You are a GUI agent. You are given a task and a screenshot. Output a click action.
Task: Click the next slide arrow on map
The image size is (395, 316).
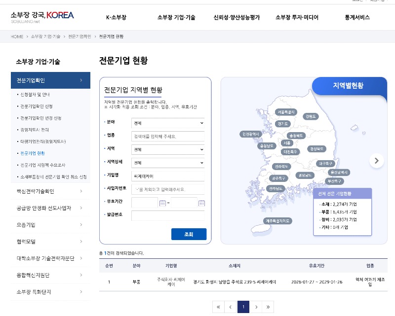tap(377, 160)
